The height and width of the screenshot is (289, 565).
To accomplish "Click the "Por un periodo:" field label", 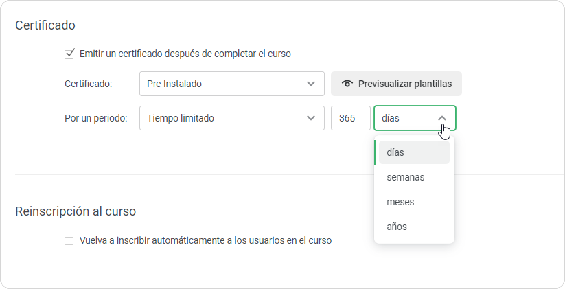I will pos(96,118).
